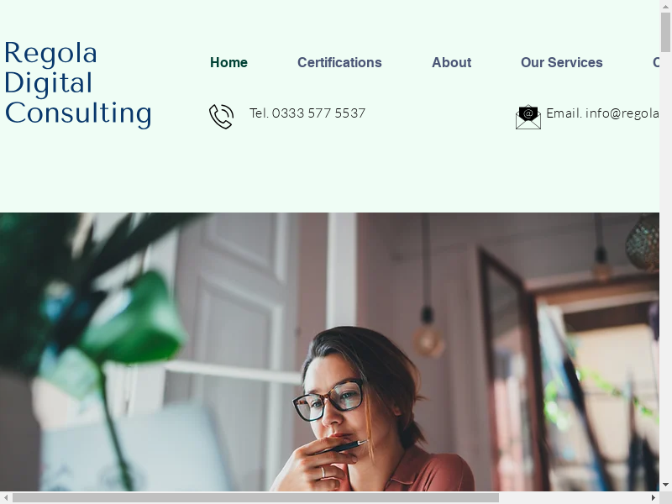The width and height of the screenshot is (672, 504).
Task: Open the About page
Action: (x=451, y=62)
